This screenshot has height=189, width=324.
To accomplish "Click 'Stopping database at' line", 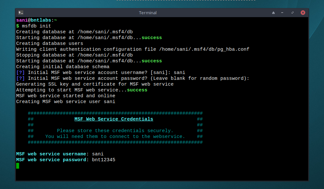I will pos(75,55).
